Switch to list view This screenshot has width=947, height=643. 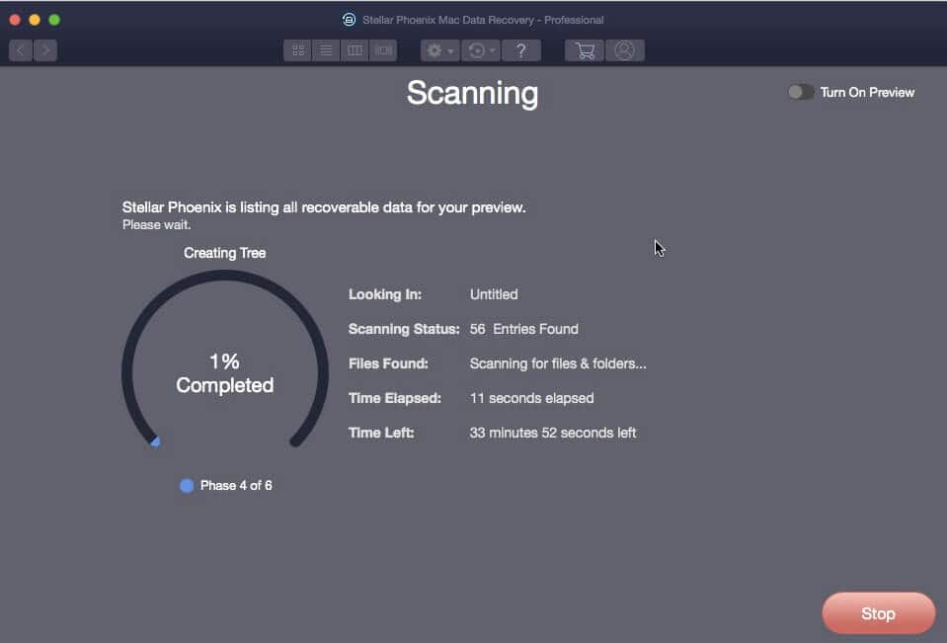click(x=326, y=50)
